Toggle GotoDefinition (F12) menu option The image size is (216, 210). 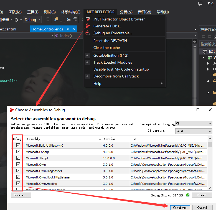pyautogui.click(x=124, y=55)
